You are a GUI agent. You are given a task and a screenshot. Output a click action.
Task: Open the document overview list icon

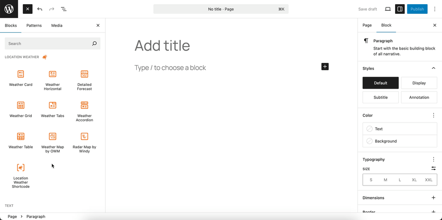click(64, 9)
